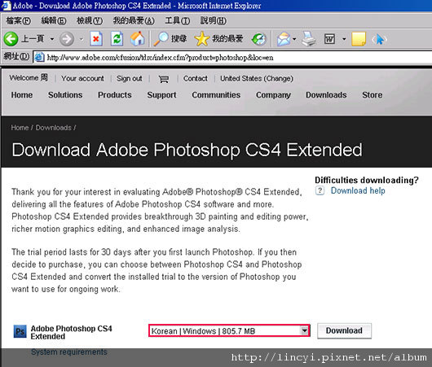Open the 編輯(E) Edit menu
This screenshot has height=367, width=432.
[54, 20]
